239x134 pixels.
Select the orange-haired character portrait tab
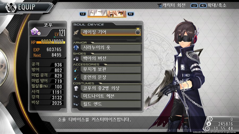(x=117, y=14)
